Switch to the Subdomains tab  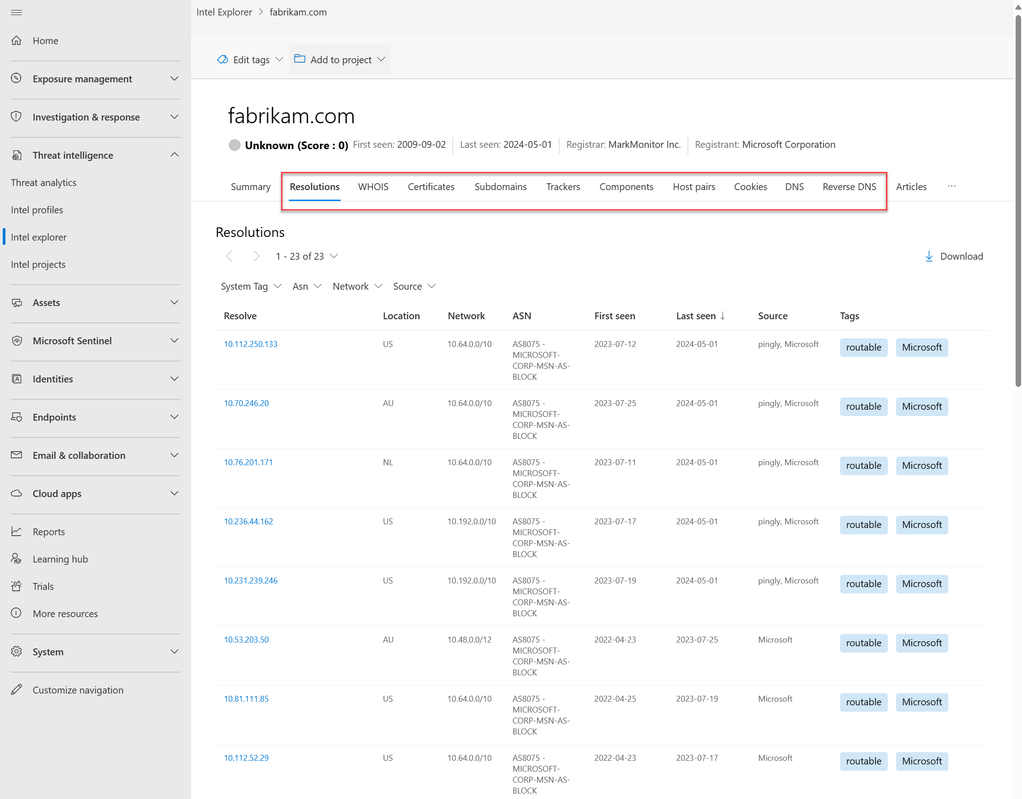pyautogui.click(x=500, y=186)
